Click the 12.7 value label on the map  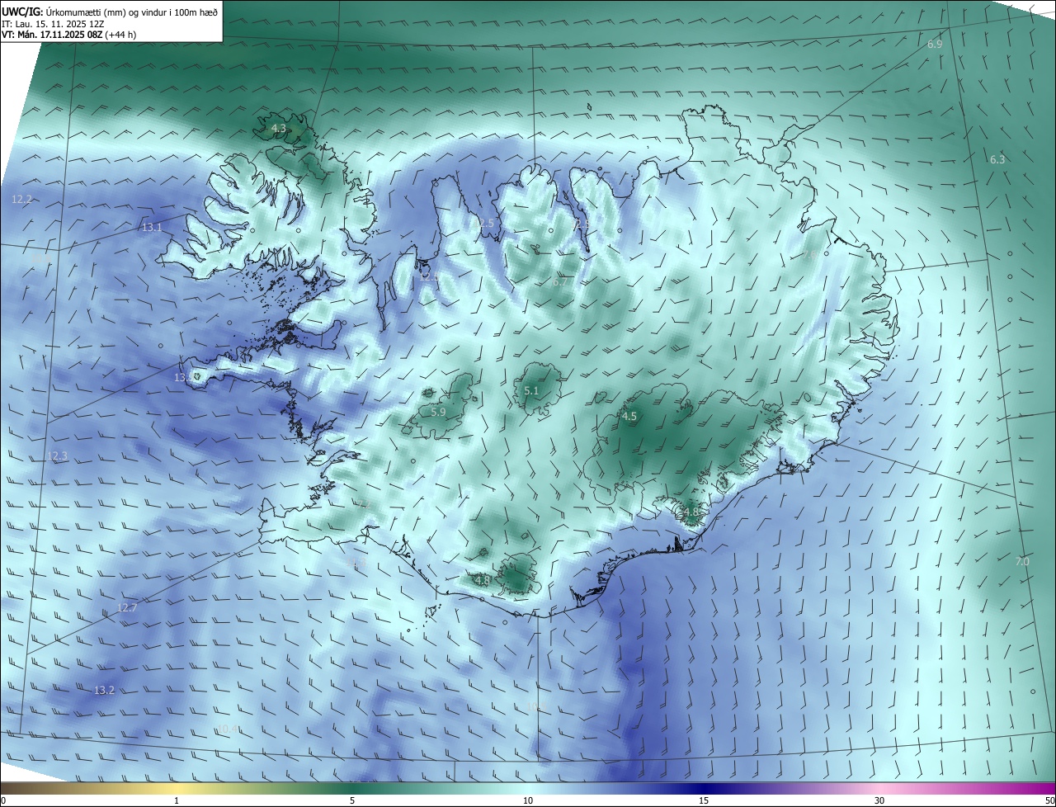click(x=127, y=607)
